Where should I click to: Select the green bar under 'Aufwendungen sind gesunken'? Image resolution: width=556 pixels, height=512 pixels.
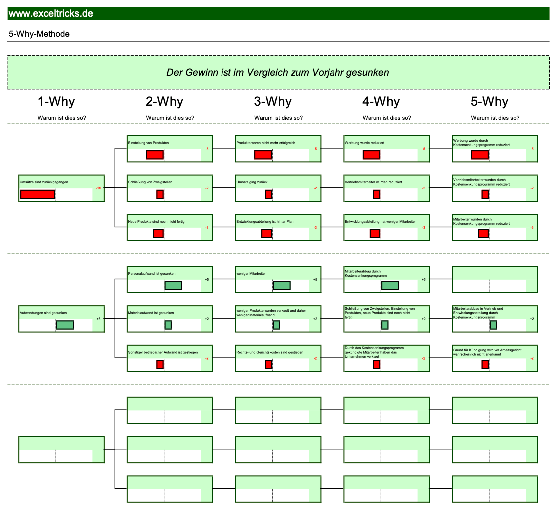(65, 325)
